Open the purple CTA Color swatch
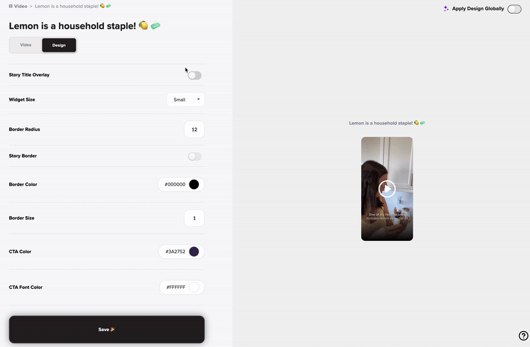This screenshot has height=347, width=530. click(194, 251)
